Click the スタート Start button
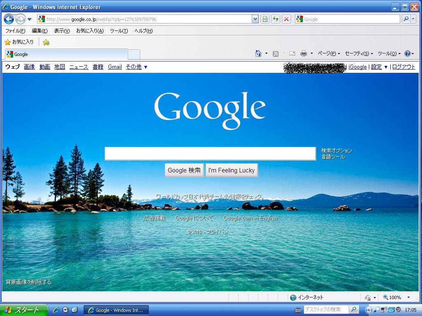 coord(23,310)
